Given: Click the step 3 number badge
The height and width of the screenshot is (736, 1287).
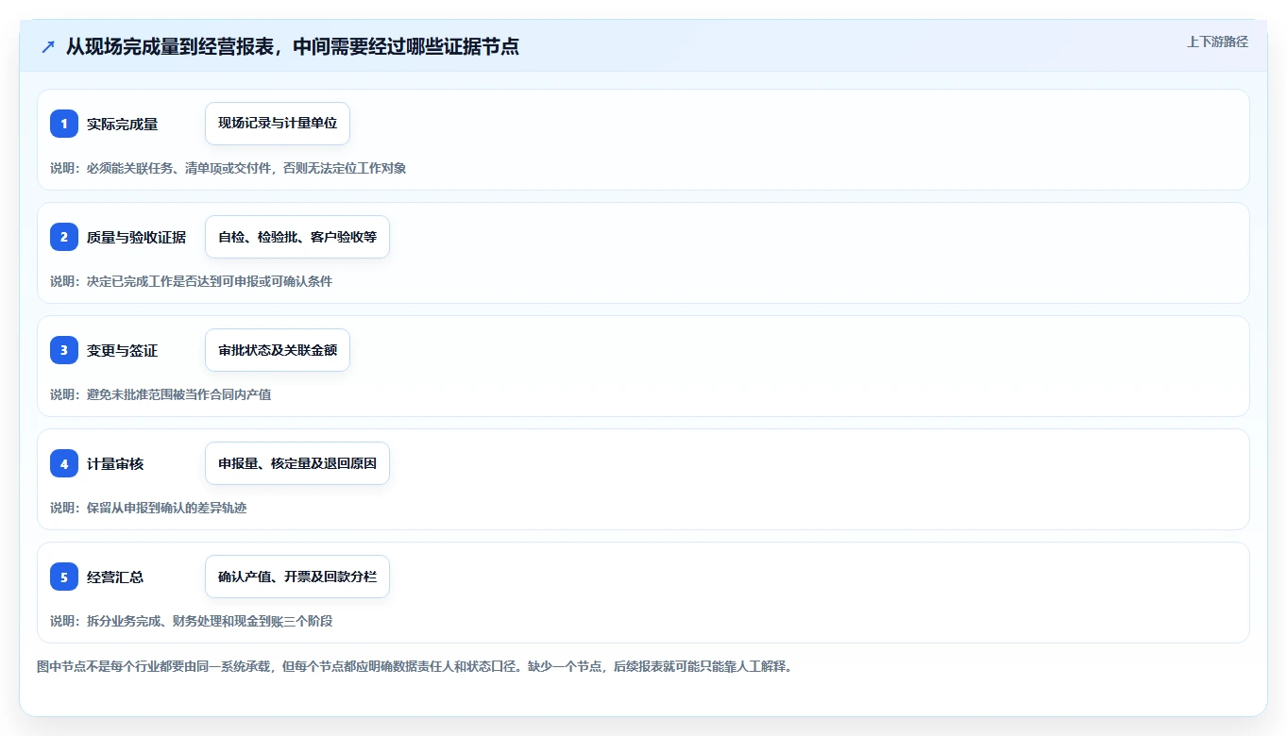Looking at the screenshot, I should 64,350.
